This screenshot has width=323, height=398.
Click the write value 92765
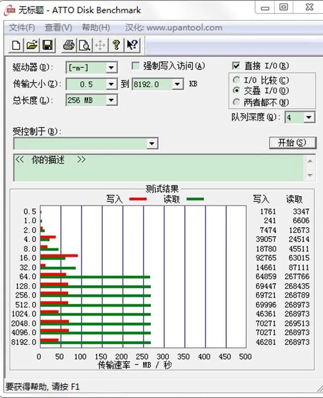point(266,258)
